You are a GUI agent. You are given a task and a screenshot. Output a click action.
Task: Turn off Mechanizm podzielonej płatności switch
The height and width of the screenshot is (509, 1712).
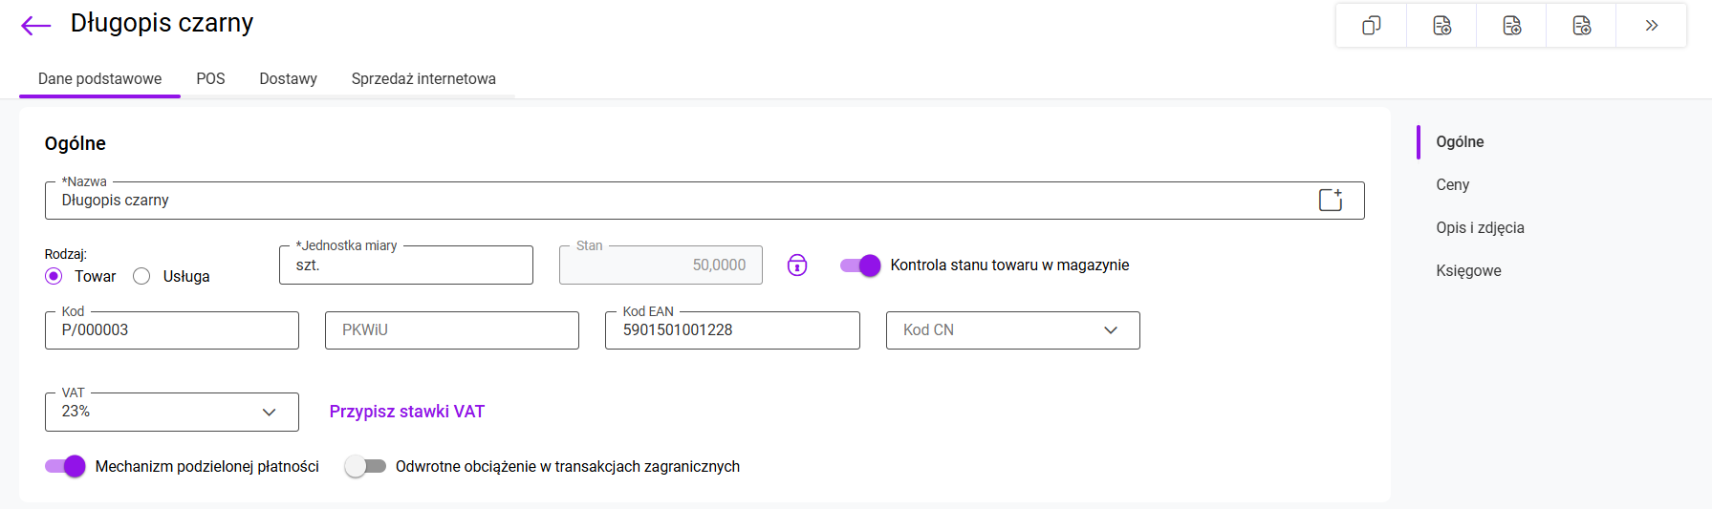65,466
